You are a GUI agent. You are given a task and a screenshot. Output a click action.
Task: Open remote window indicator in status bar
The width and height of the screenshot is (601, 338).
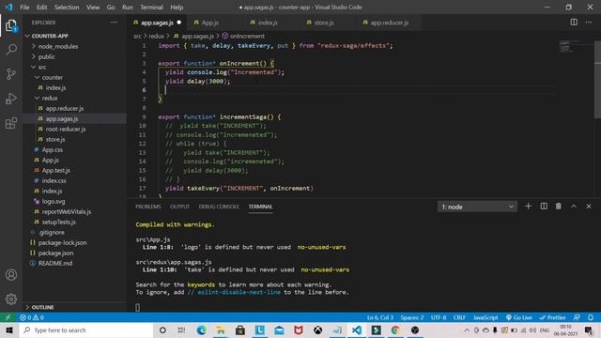pos(8,317)
